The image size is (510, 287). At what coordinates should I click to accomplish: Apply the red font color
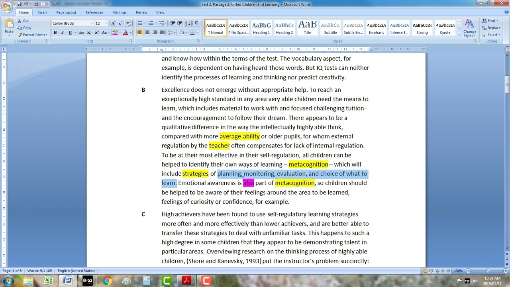click(126, 33)
